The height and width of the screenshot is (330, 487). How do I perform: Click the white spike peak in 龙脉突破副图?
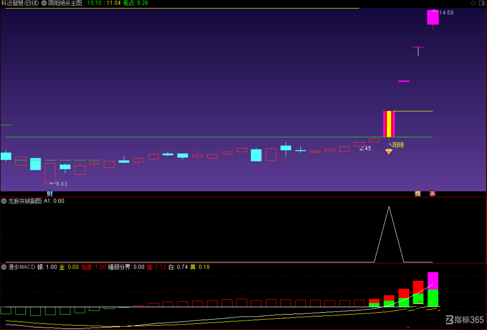pos(389,207)
